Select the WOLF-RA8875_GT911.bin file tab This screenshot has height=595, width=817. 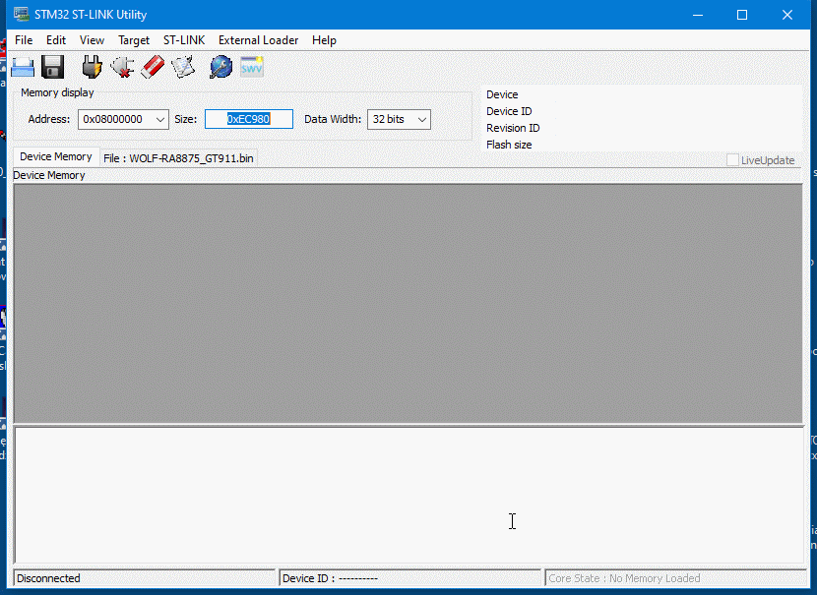coord(178,158)
